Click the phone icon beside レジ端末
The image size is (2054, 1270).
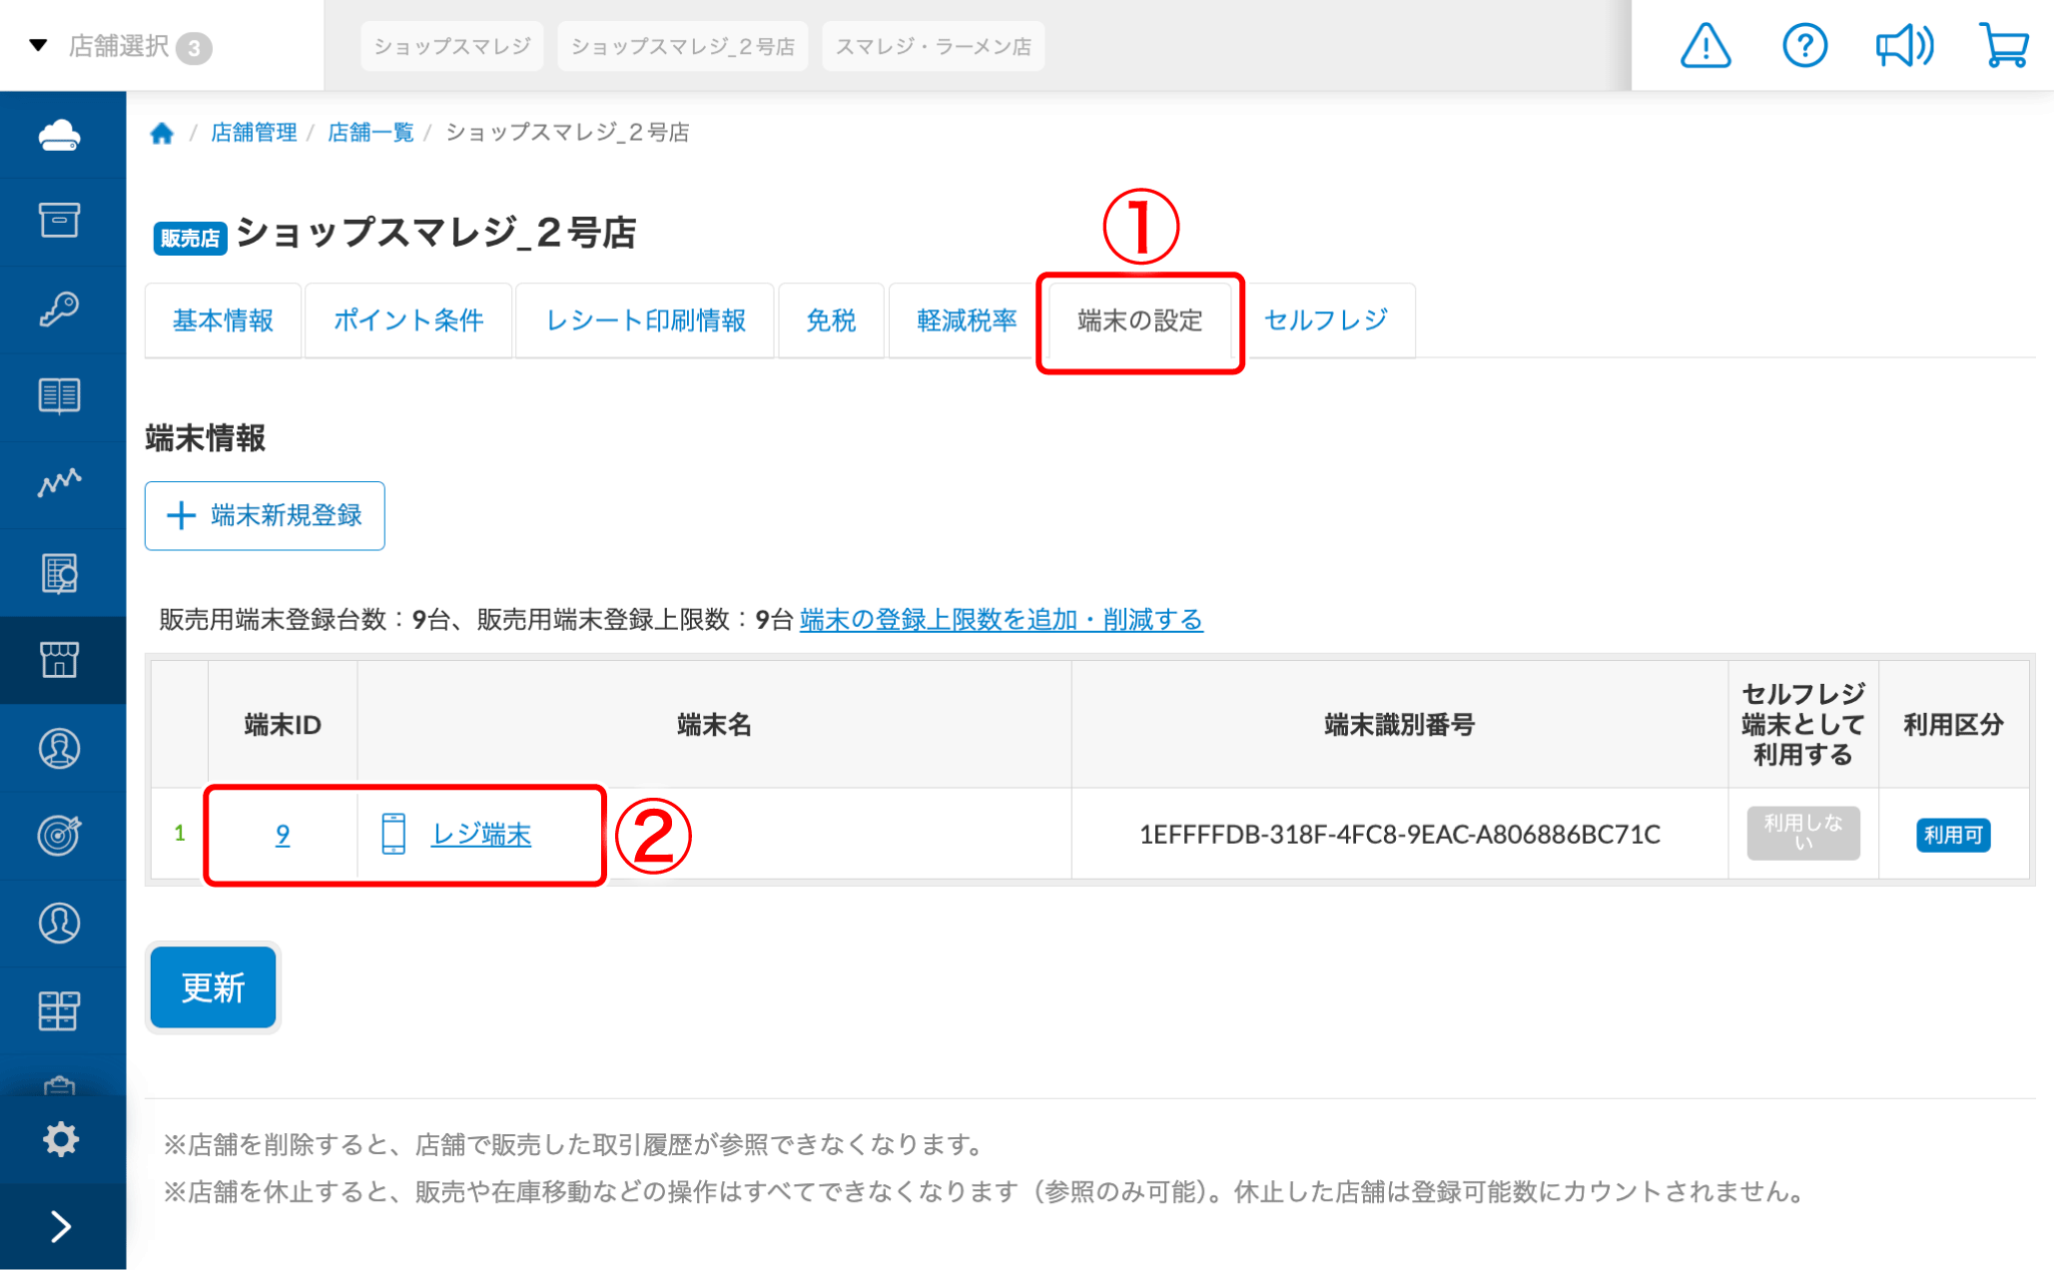(393, 834)
